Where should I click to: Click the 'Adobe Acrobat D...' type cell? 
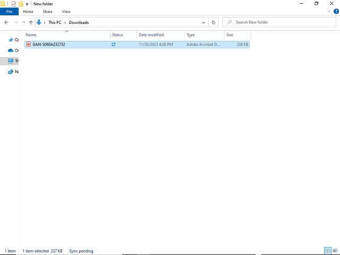[203, 45]
